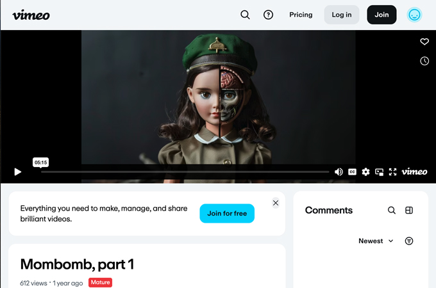Click the Comments heading
The height and width of the screenshot is (288, 436).
pyautogui.click(x=329, y=211)
